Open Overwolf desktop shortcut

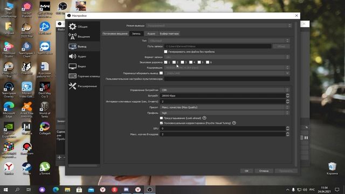coord(26,68)
